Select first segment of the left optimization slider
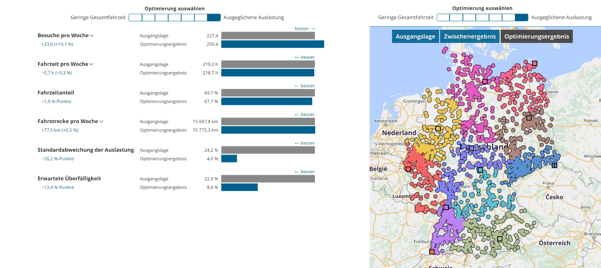 coord(136,18)
